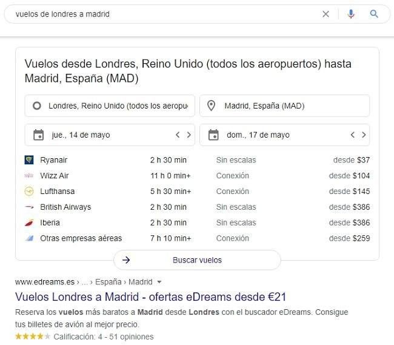Click the destination pin icon beside Madrid

(x=212, y=106)
